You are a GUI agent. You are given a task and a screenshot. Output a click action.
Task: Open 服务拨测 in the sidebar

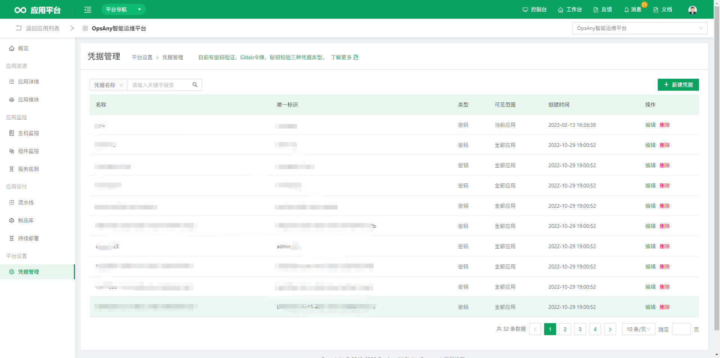click(37, 169)
